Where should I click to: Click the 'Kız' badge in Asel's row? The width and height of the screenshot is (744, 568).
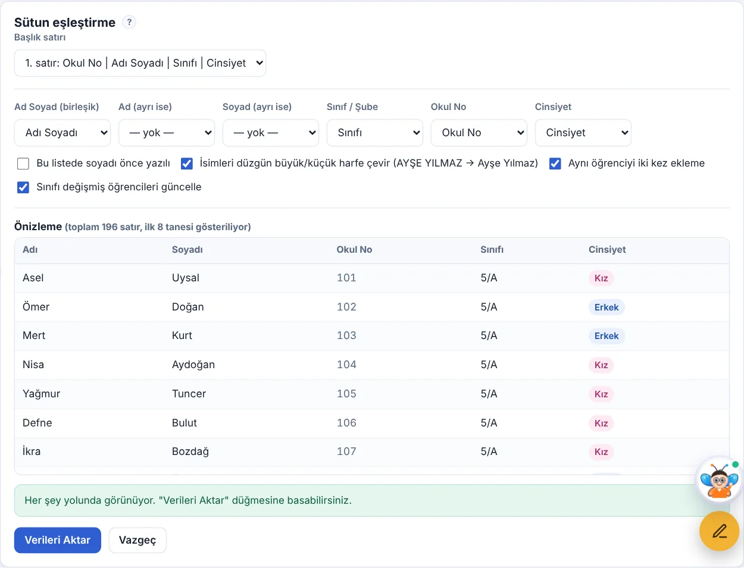coord(601,278)
